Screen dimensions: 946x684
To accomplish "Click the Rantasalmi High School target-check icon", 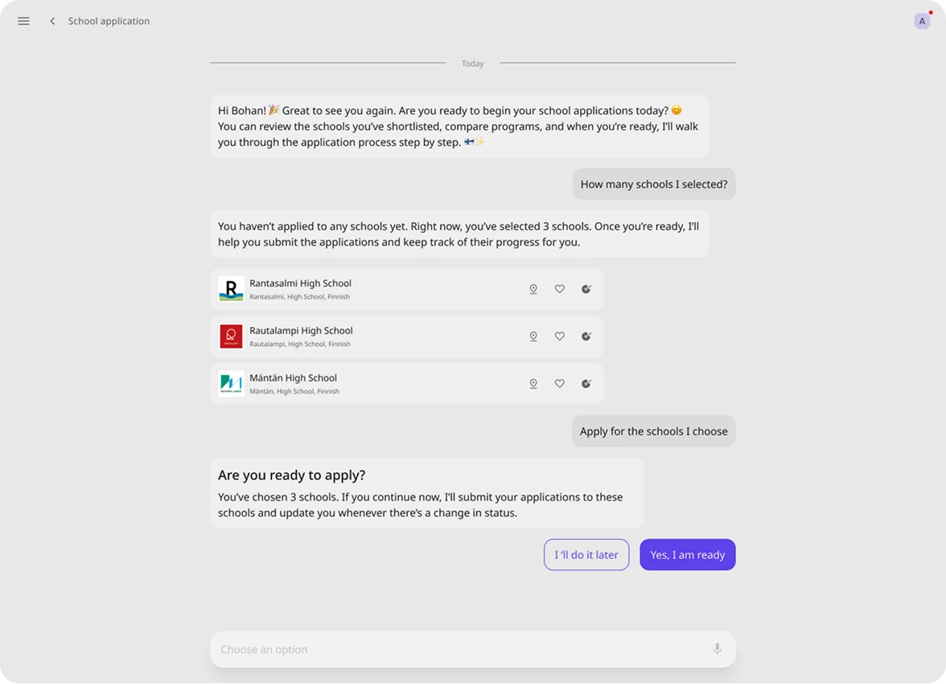I will (586, 289).
